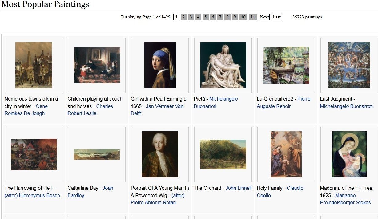Visit John Linnell artist page
The height and width of the screenshot is (219, 378).
point(239,188)
